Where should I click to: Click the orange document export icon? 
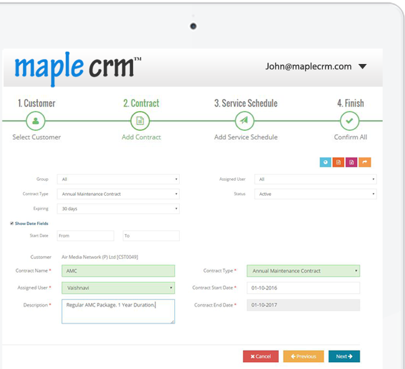338,162
